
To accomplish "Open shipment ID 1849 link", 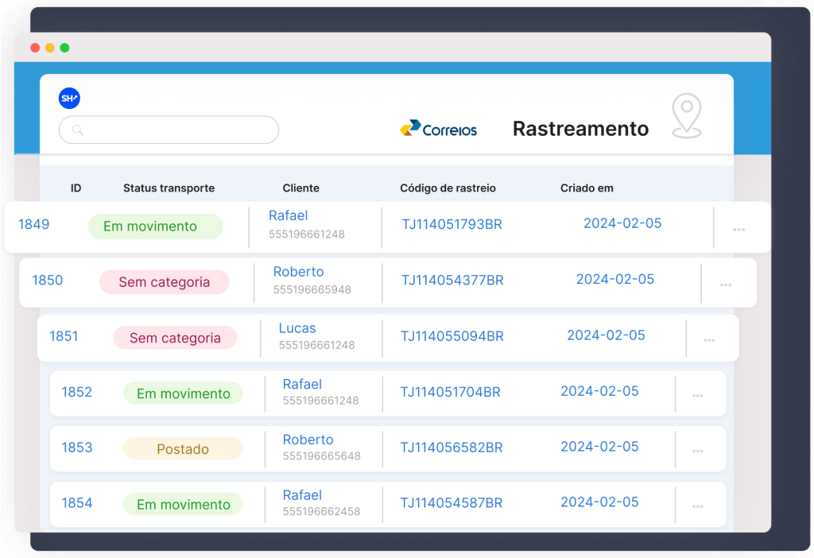I will [x=33, y=224].
